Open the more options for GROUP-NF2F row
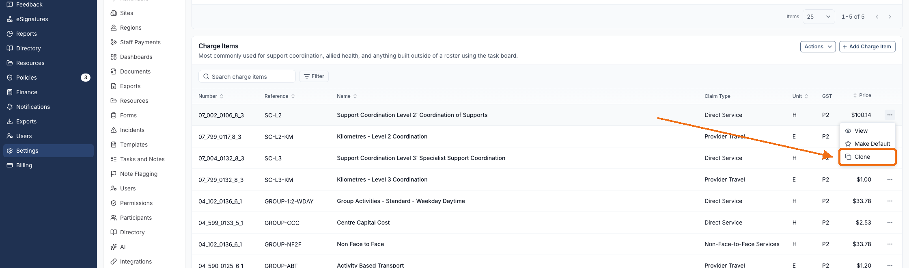Screen dimensions: 909x268 pyautogui.click(x=890, y=244)
